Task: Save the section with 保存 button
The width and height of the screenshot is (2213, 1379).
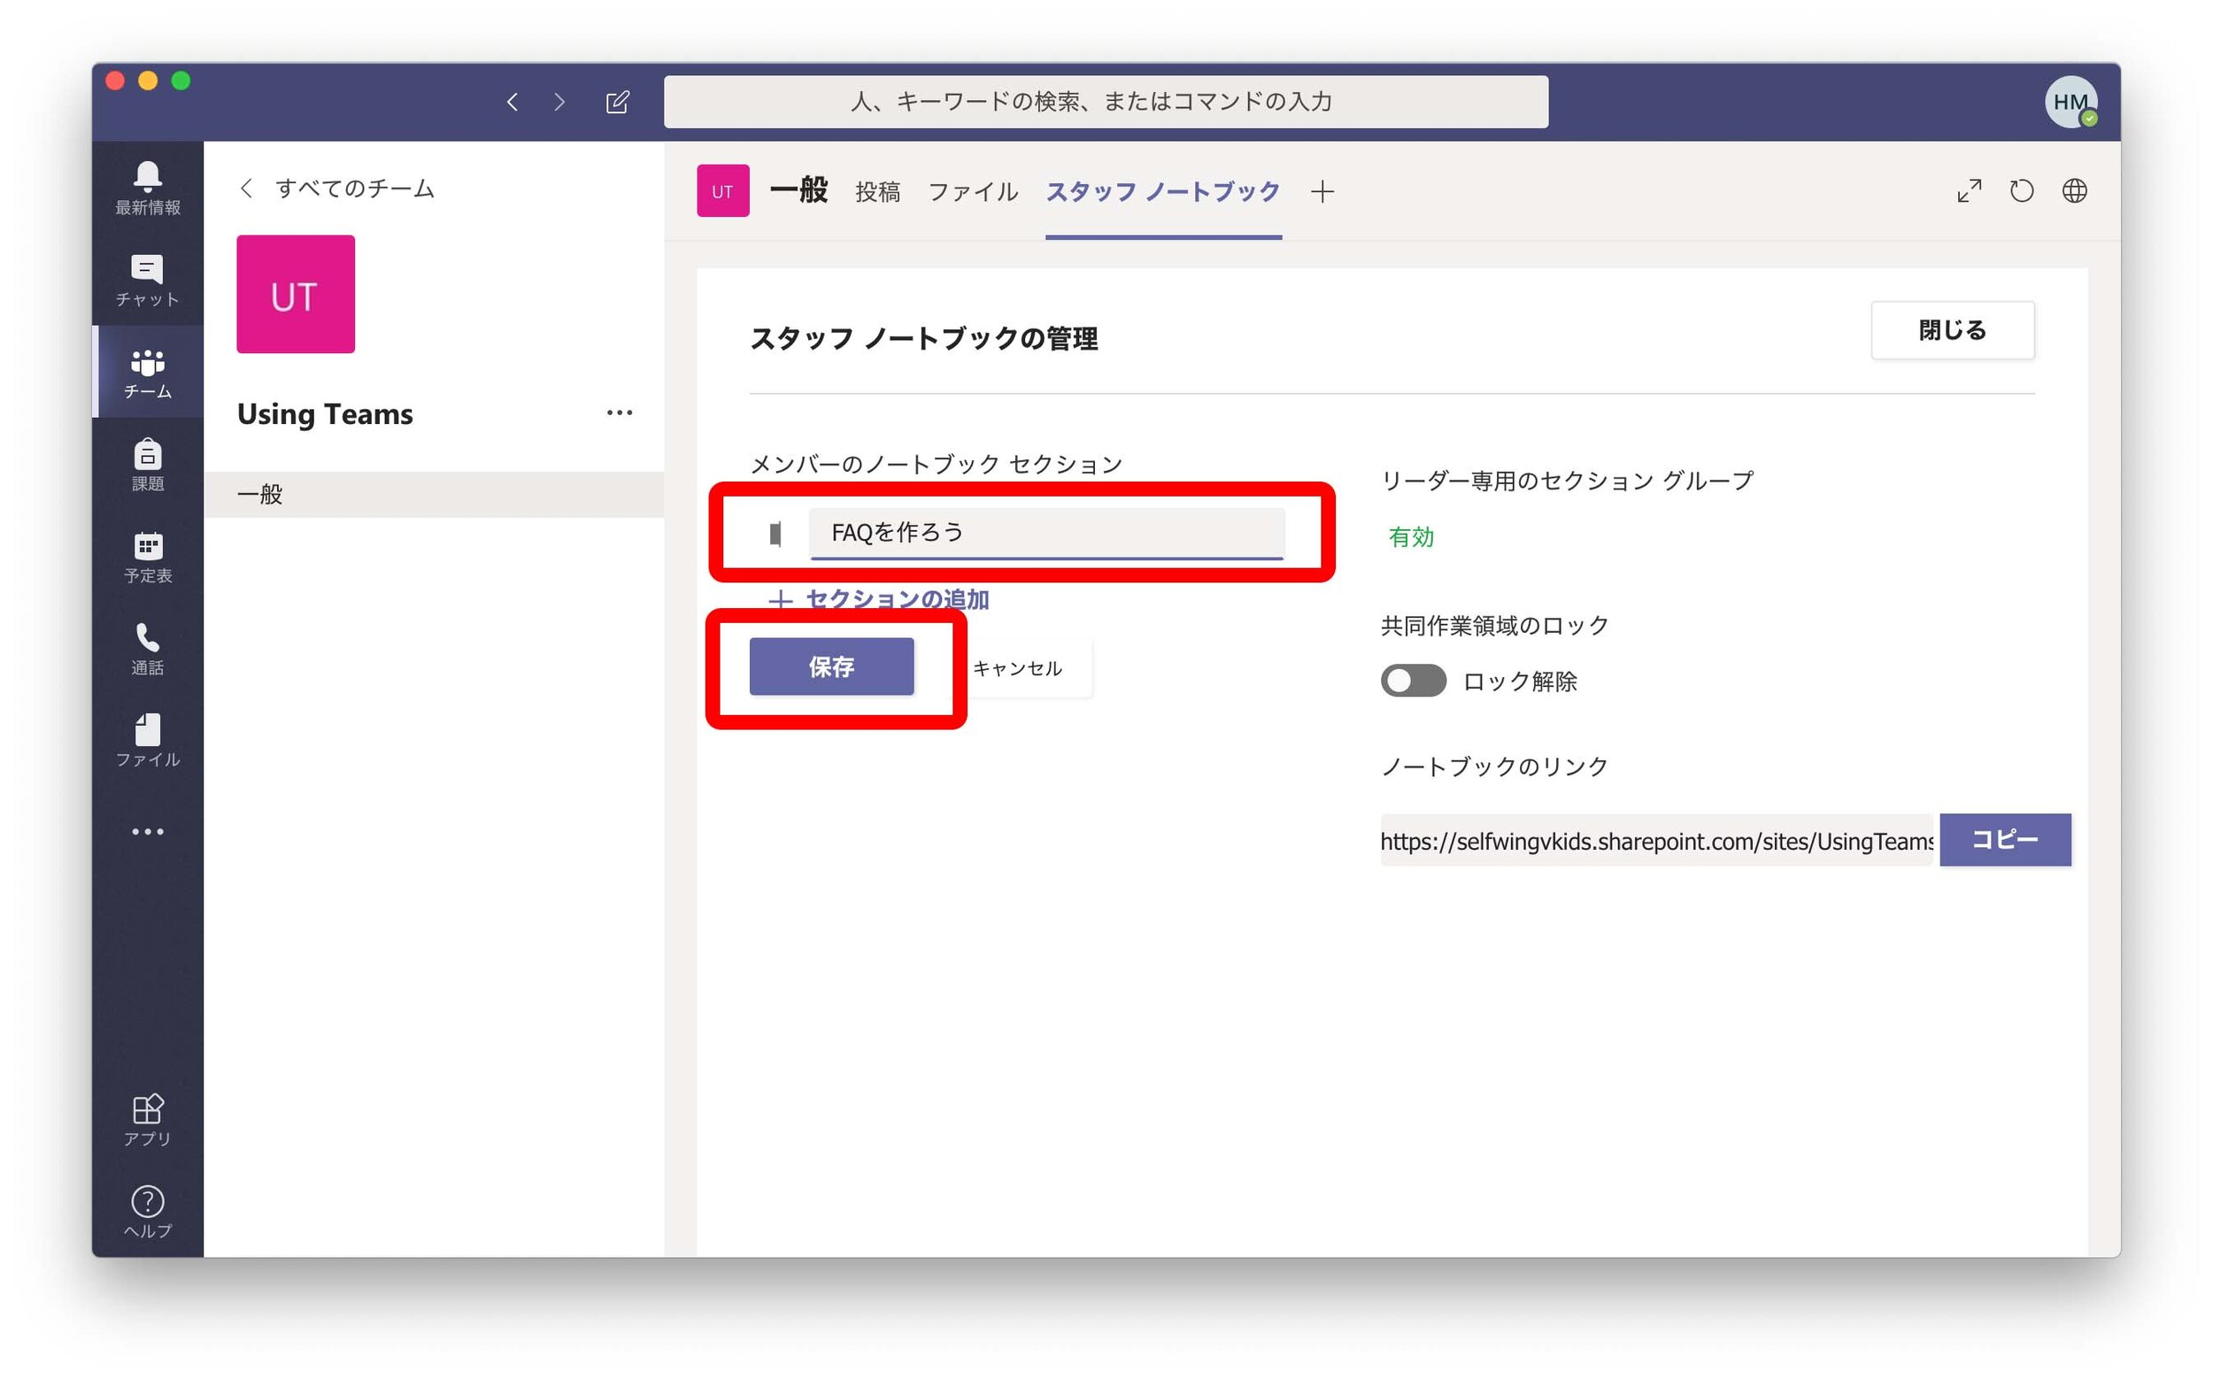Action: pyautogui.click(x=831, y=666)
